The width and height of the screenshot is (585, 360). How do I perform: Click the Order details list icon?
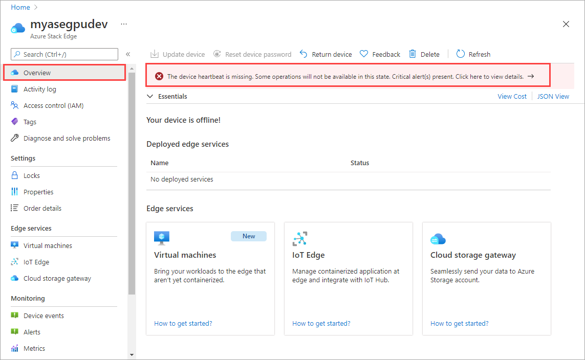tap(14, 208)
